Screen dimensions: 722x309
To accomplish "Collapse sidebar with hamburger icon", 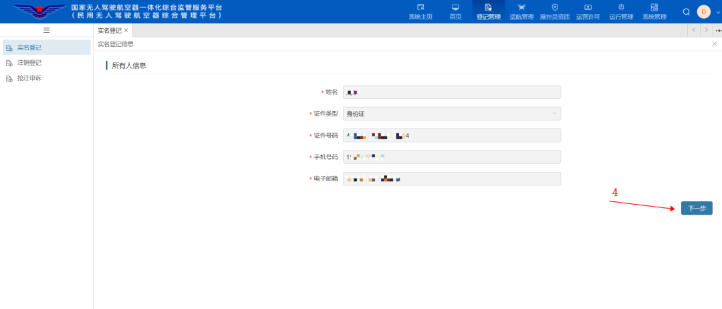I will [x=46, y=30].
